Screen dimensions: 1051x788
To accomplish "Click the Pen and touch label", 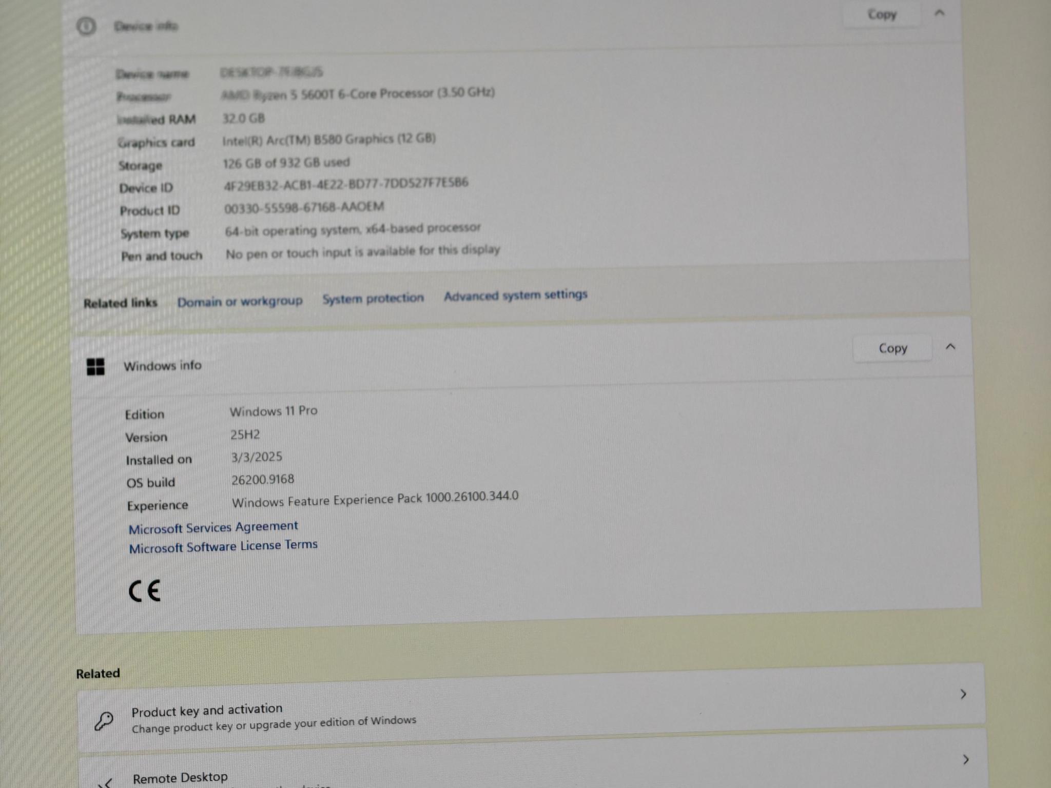I will pyautogui.click(x=162, y=256).
